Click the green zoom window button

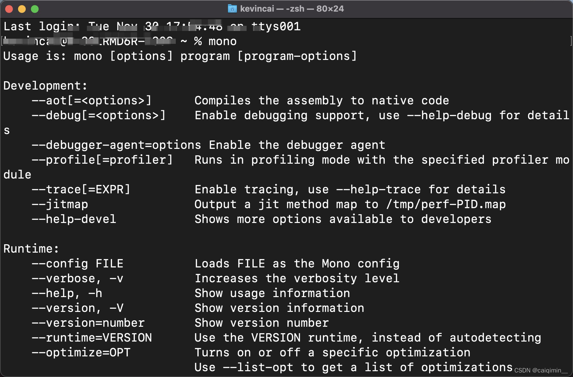tap(35, 9)
